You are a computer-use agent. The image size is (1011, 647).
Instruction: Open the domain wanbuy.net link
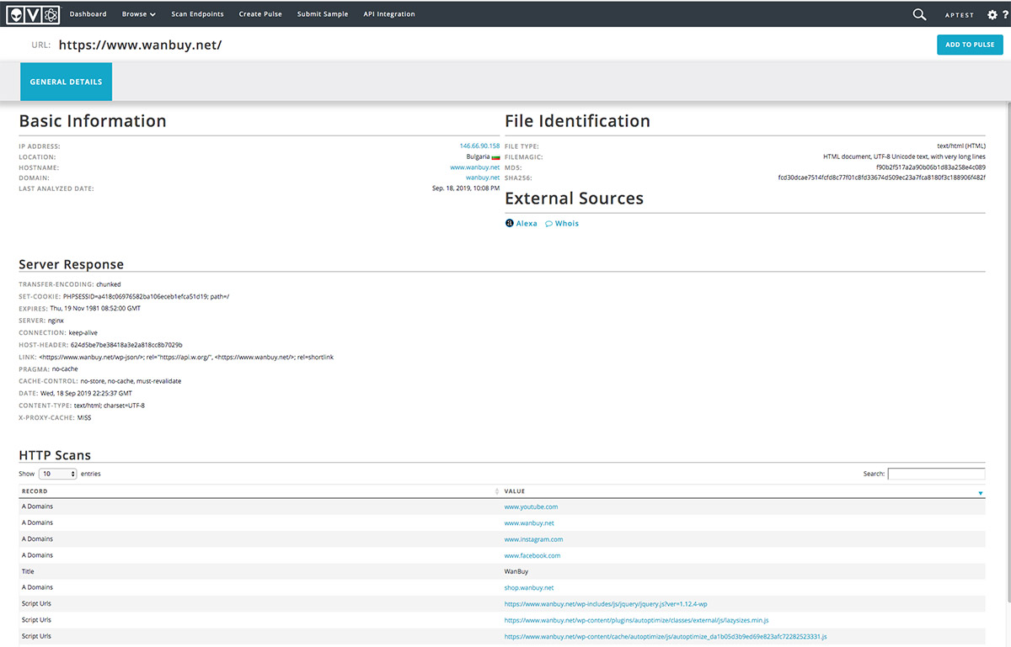tap(483, 178)
